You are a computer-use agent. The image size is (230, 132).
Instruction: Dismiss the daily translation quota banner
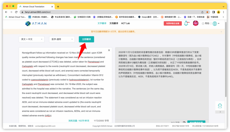pos(221,32)
